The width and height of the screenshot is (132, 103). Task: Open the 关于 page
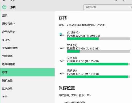27,97
